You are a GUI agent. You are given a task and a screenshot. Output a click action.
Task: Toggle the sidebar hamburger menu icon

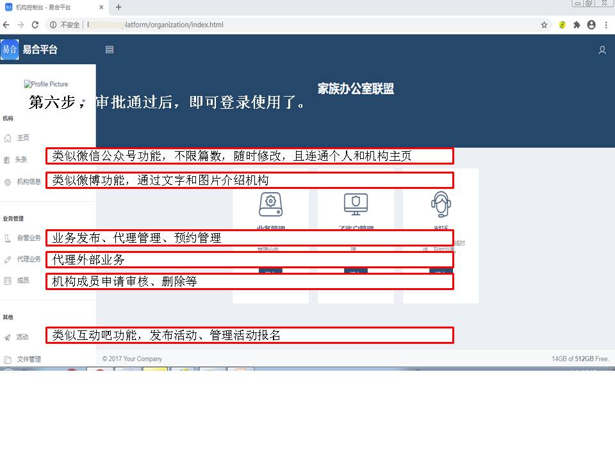click(110, 49)
